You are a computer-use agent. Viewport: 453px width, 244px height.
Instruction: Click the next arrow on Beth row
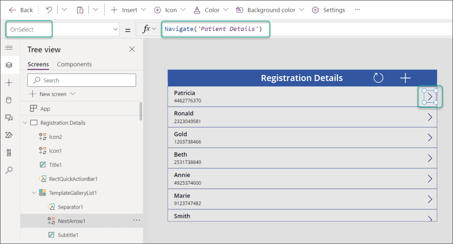[x=430, y=158]
